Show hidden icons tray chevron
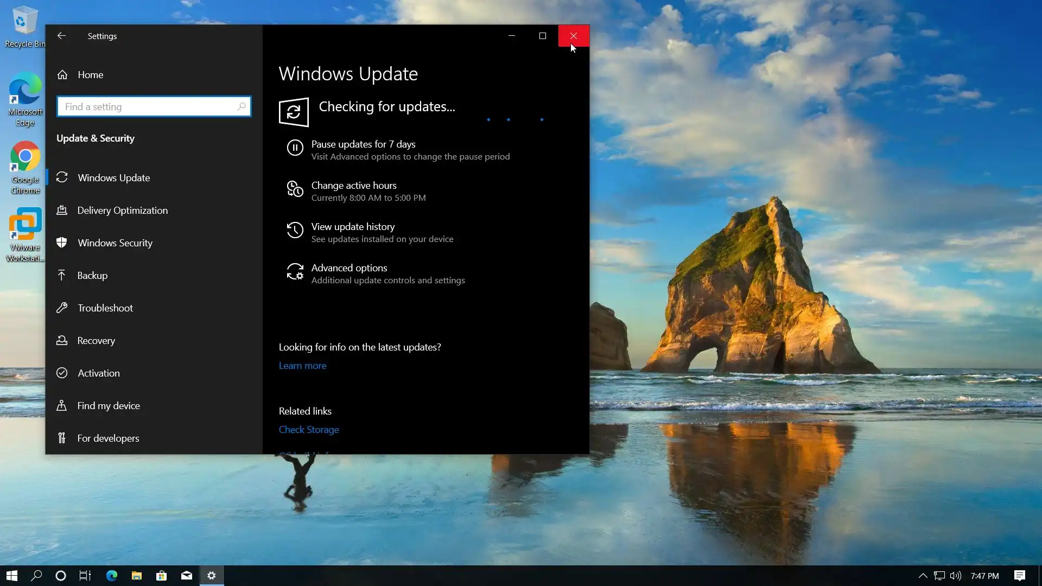Screen dimensions: 1042x586 tap(923, 576)
